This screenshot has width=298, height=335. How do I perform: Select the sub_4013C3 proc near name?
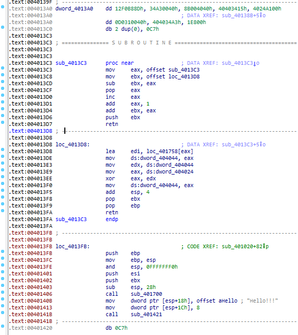[71, 63]
